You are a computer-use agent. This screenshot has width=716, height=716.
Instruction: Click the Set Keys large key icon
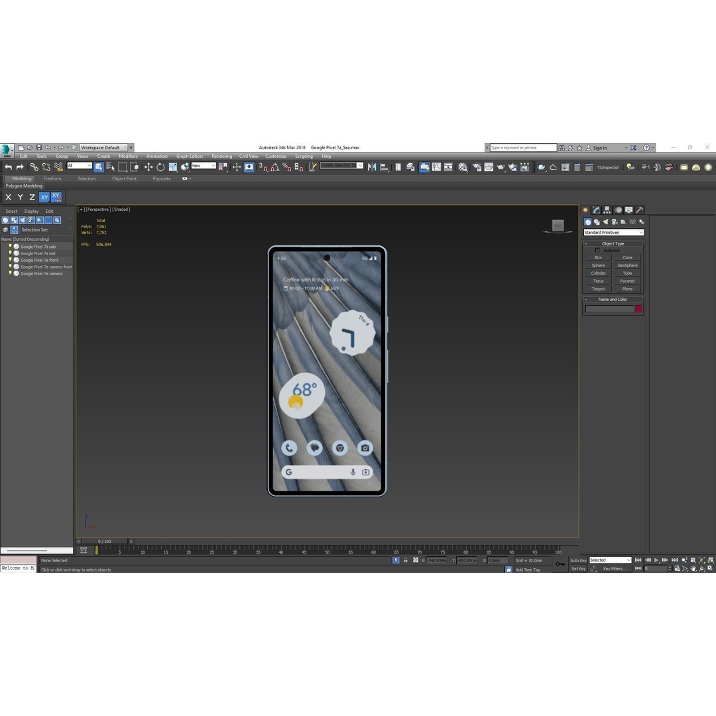(x=560, y=564)
